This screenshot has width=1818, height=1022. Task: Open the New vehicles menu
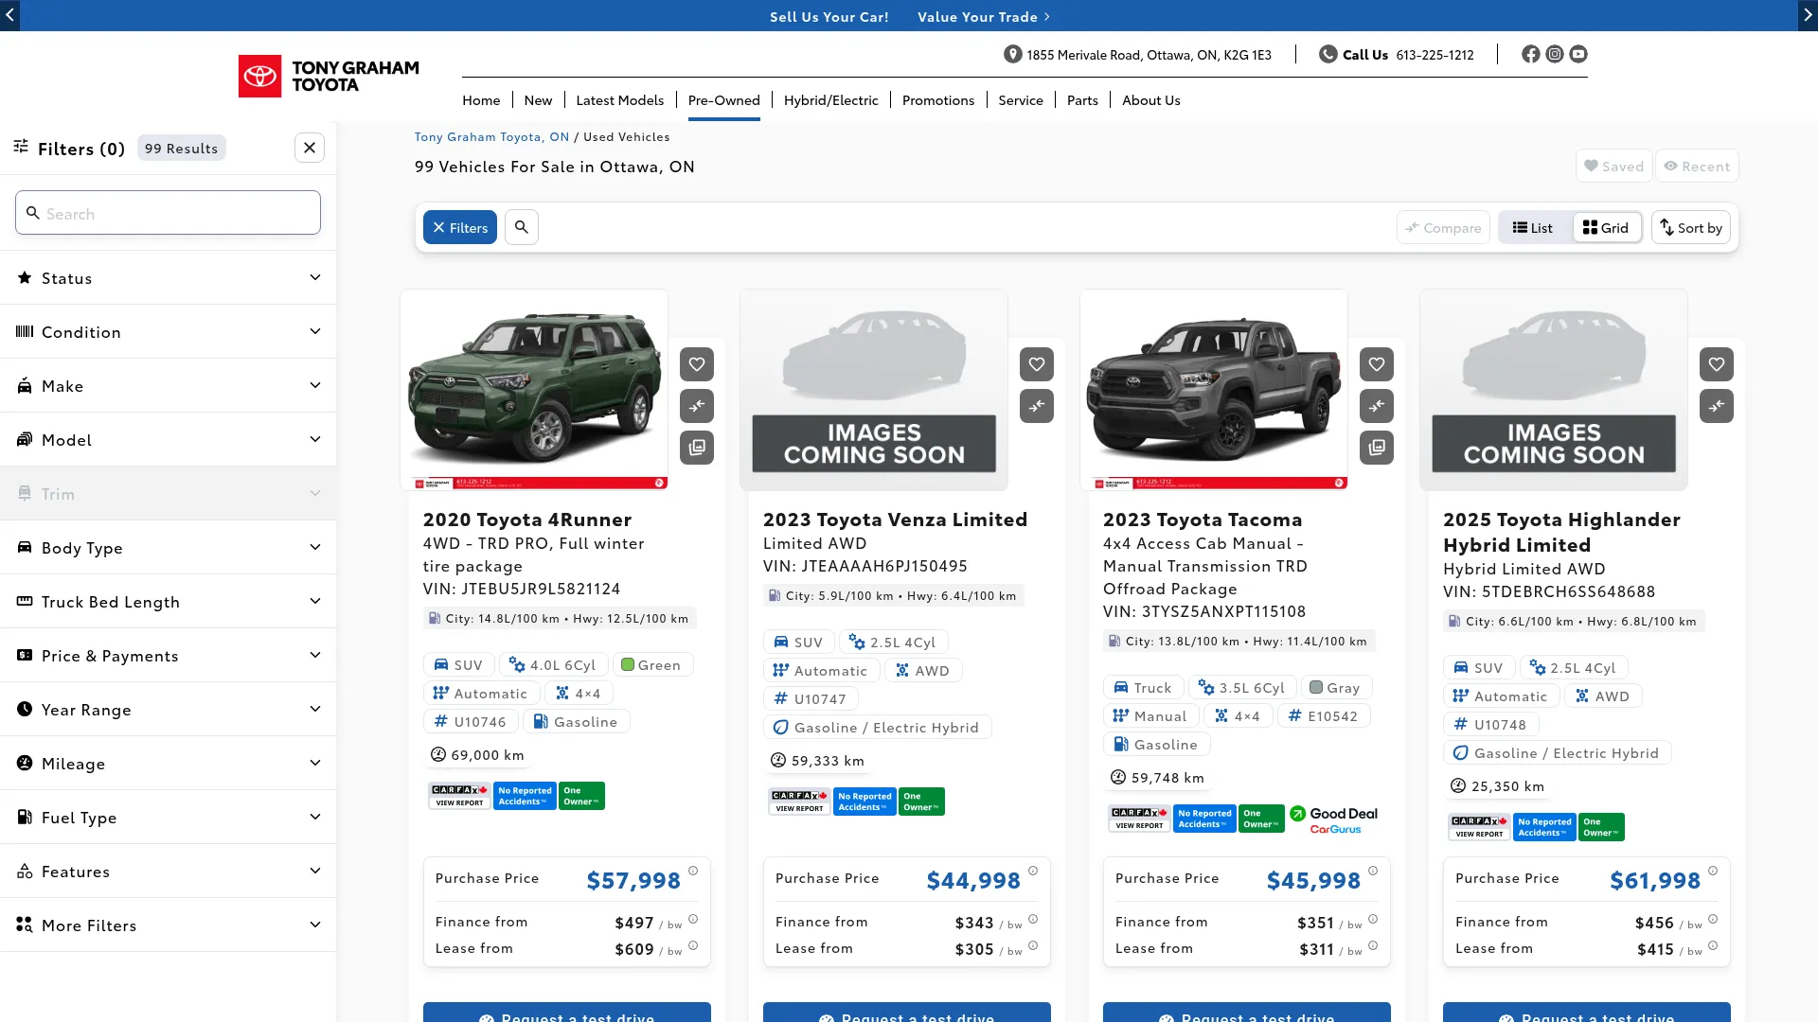[x=538, y=100]
